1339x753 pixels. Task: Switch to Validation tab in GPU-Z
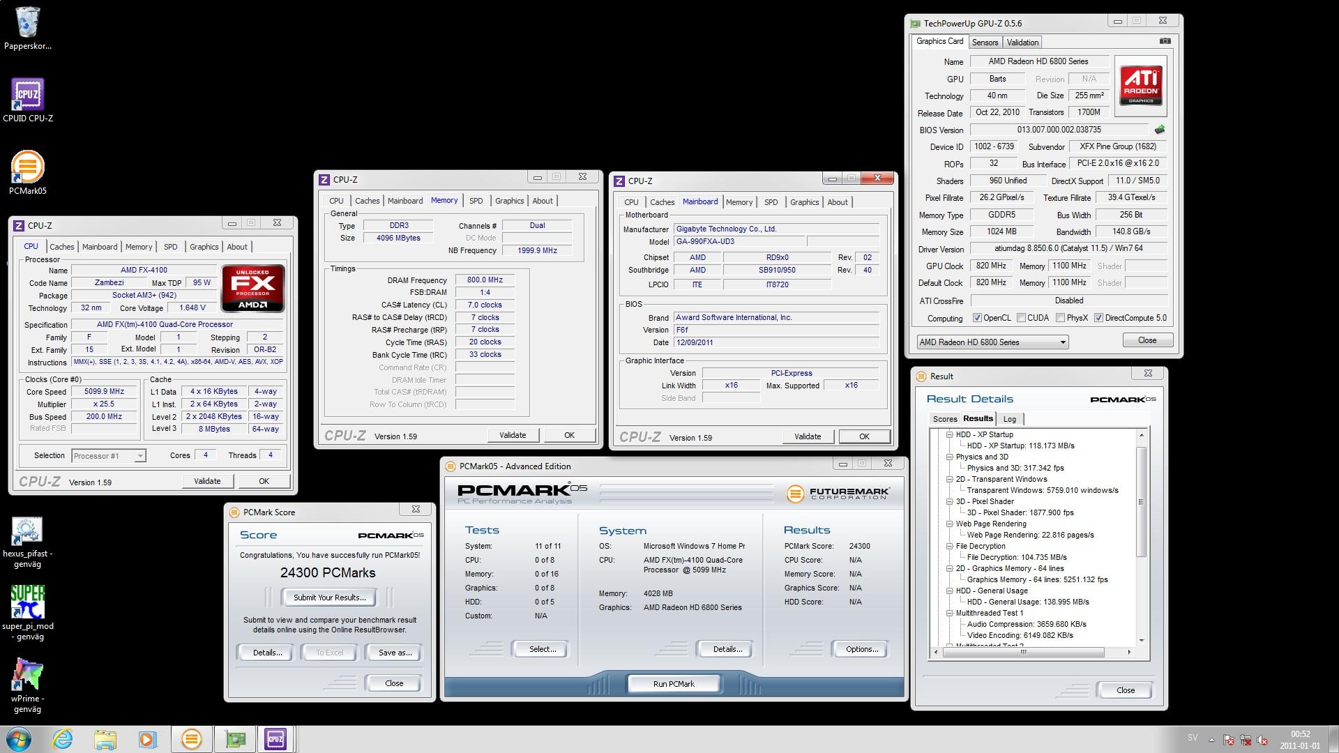(1022, 43)
